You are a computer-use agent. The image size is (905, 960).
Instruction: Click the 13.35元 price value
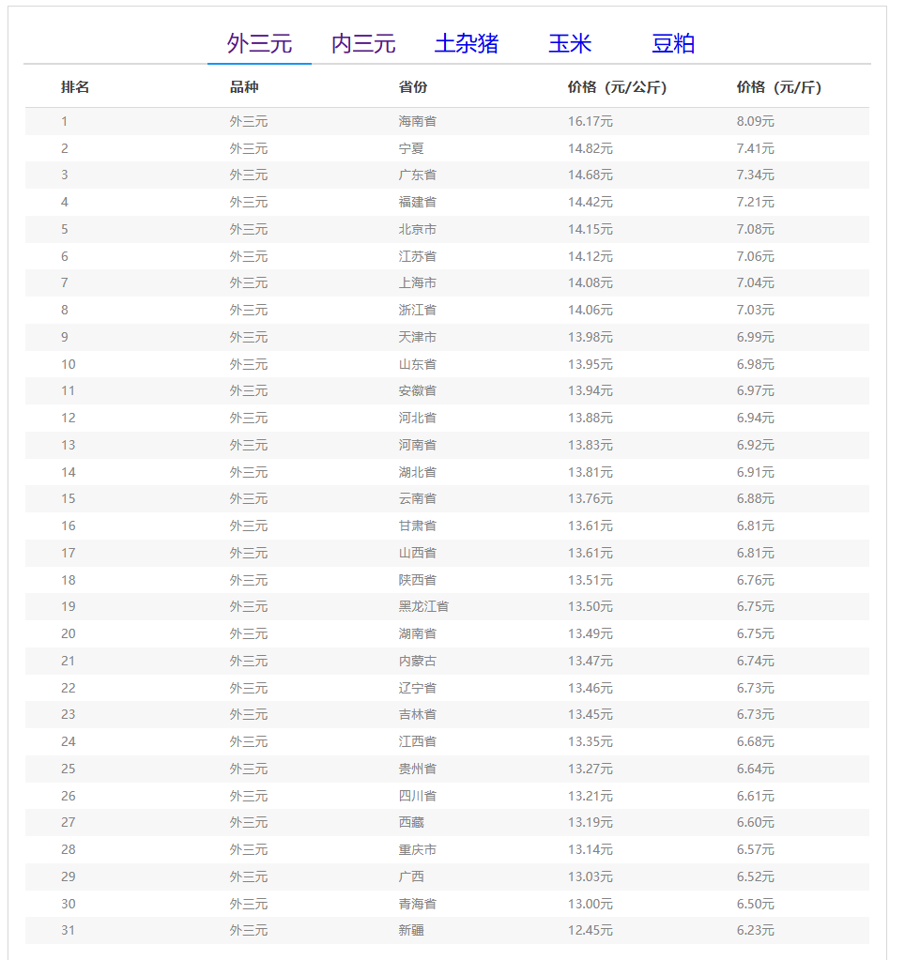point(591,741)
